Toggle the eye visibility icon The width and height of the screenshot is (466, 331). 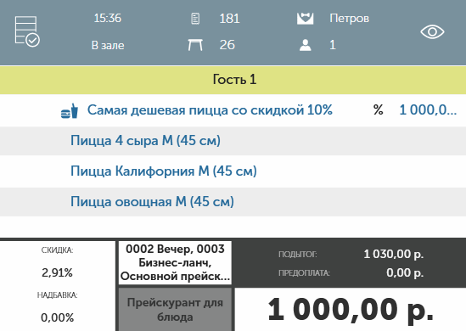point(432,31)
